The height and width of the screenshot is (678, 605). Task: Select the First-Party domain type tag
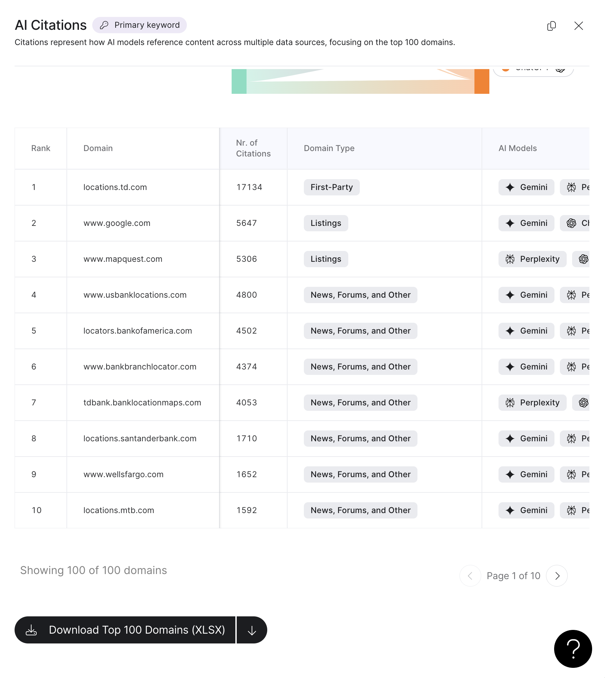[x=331, y=187]
